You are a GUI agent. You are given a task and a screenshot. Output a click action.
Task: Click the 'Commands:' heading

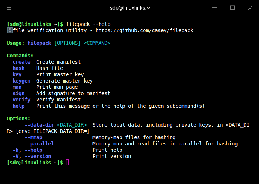coord(20,56)
